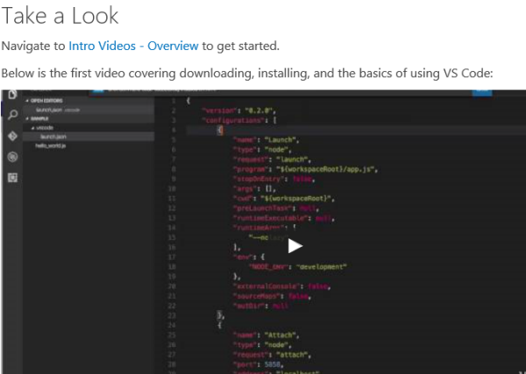Click the "name": "Attach" code line

point(260,335)
